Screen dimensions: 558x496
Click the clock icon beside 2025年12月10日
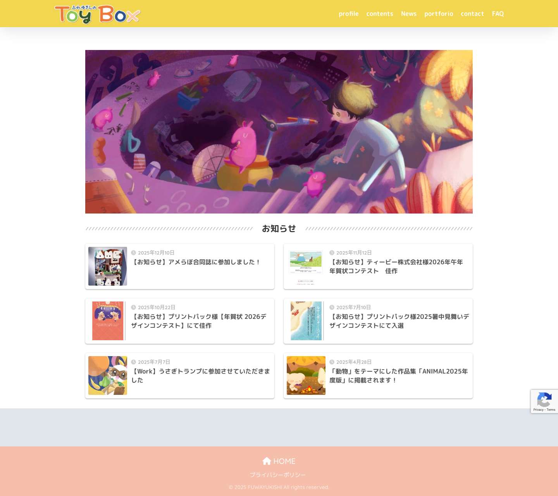coord(133,253)
